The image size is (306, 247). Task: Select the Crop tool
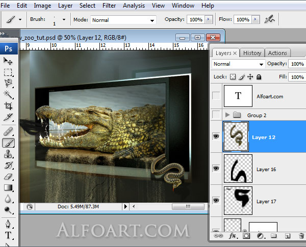pyautogui.click(x=8, y=106)
